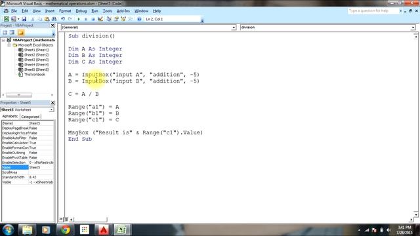Viewport: 420px width, 236px height.
Task: Select Sheet5 (Sheet5) in project tree
Action: [x=37, y=69]
